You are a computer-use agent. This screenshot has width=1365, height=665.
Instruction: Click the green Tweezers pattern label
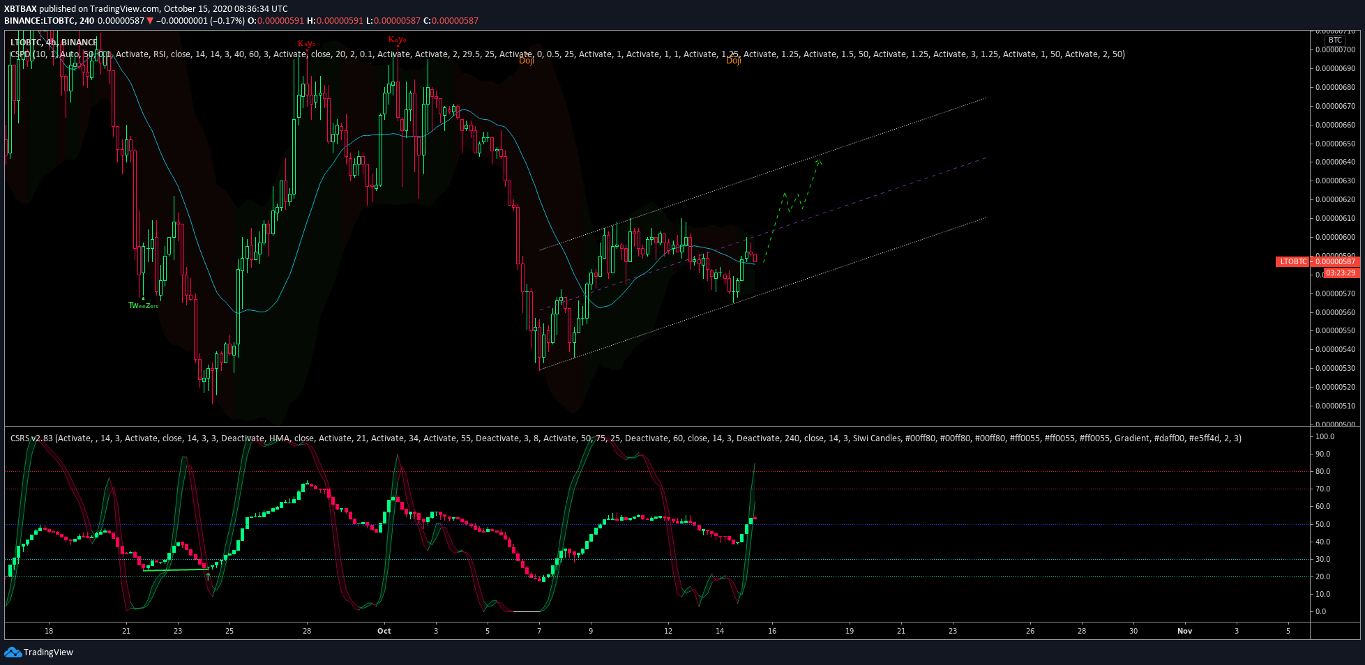144,306
